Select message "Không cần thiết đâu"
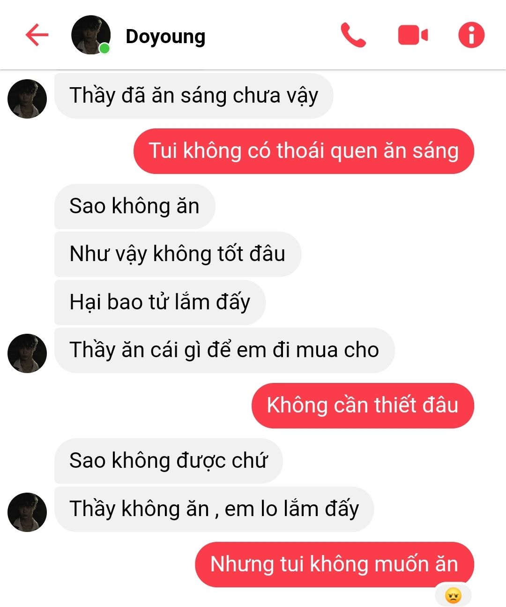Screen dimensions: 506x607 tap(363, 405)
